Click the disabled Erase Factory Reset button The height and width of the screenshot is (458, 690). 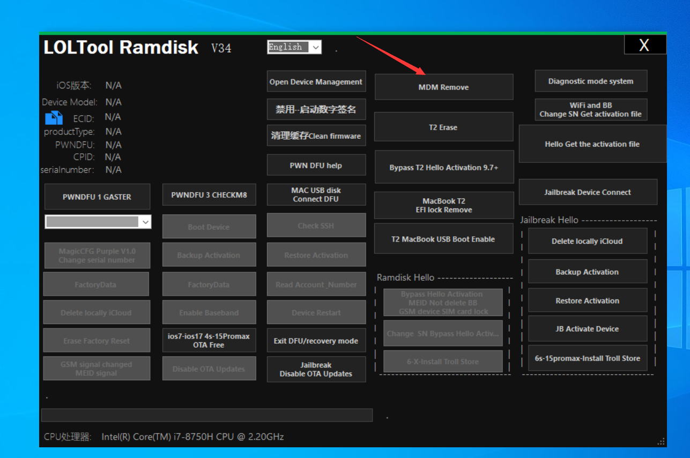[97, 340]
